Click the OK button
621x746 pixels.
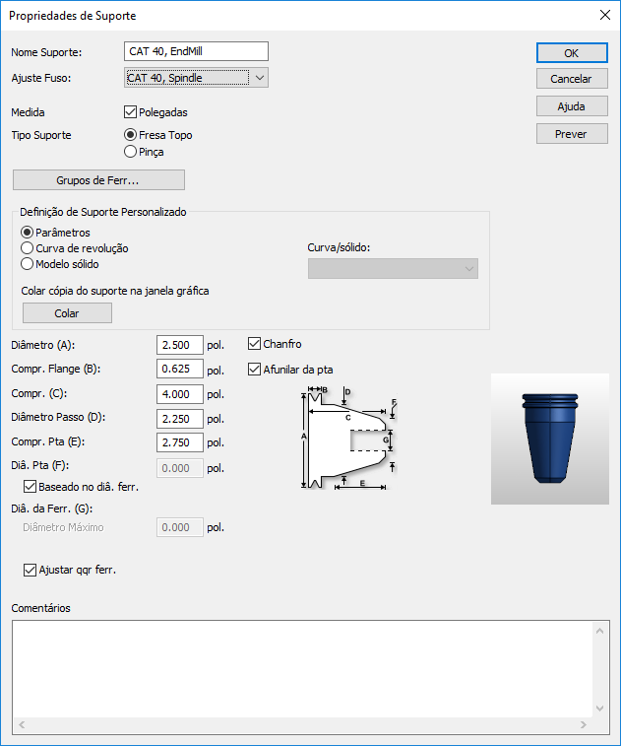coord(572,53)
